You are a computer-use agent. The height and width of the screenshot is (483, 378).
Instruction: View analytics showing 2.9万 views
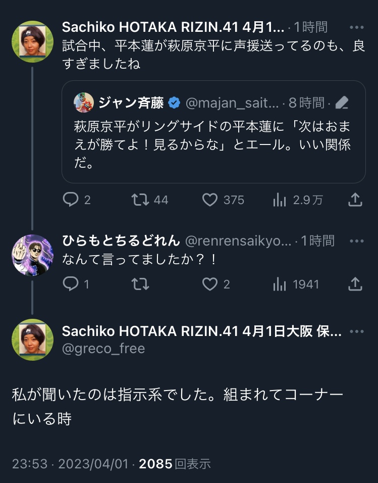[279, 200]
